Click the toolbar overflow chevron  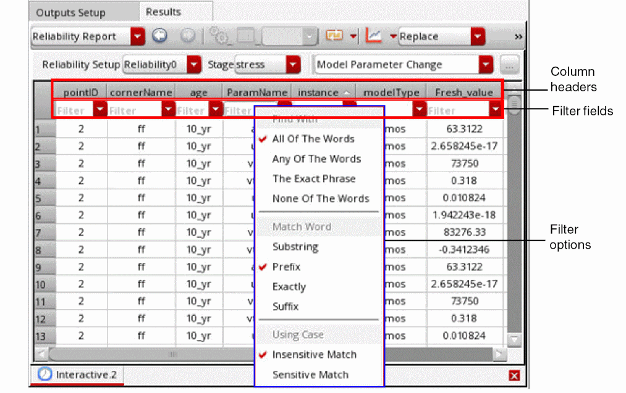pyautogui.click(x=518, y=37)
